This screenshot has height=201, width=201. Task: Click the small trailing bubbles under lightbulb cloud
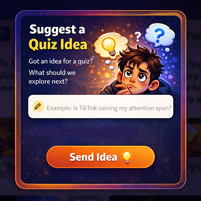tap(110, 65)
